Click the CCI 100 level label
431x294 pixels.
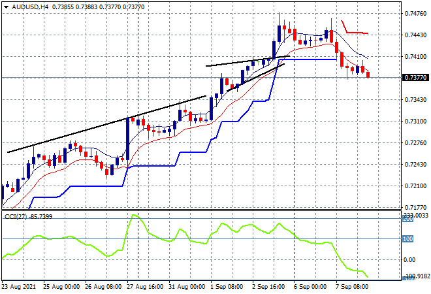click(x=408, y=238)
